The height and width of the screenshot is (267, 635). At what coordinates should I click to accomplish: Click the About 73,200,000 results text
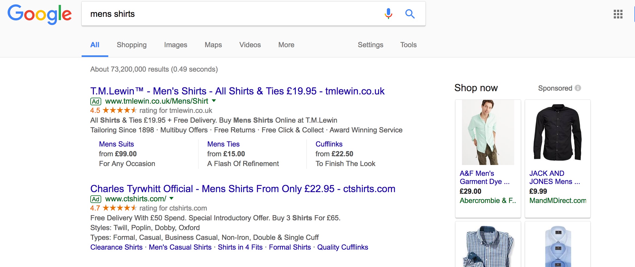154,69
